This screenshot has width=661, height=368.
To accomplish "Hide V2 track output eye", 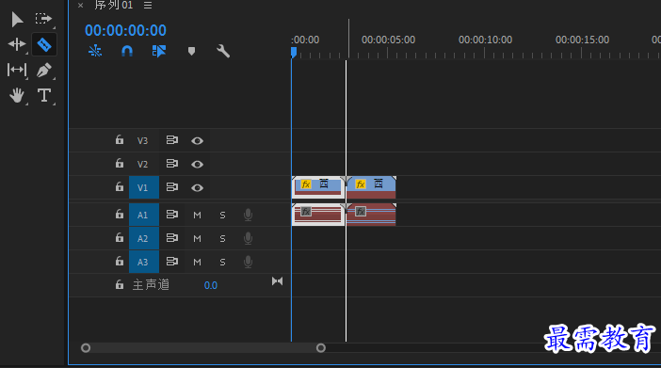I will [197, 165].
